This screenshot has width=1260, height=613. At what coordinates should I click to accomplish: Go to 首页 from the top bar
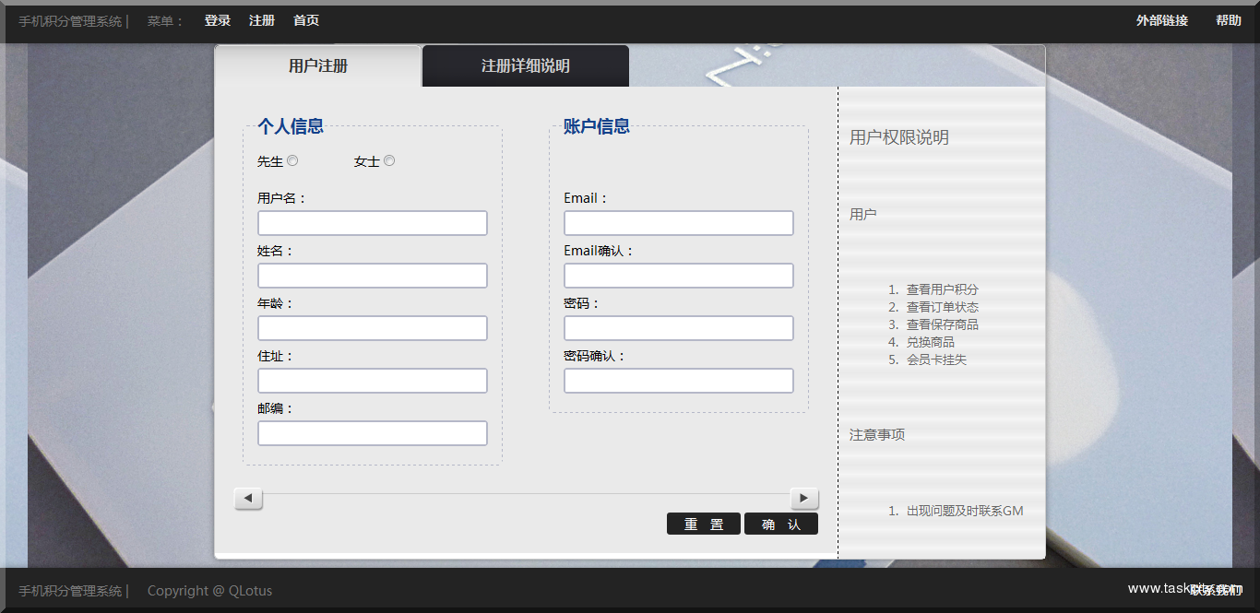pyautogui.click(x=305, y=19)
